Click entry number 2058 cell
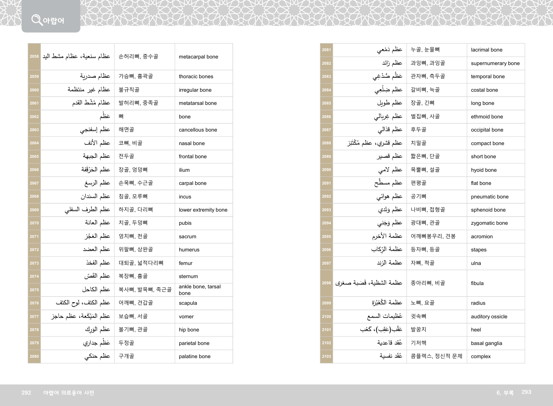The width and height of the screenshot is (553, 406). click(x=34, y=57)
